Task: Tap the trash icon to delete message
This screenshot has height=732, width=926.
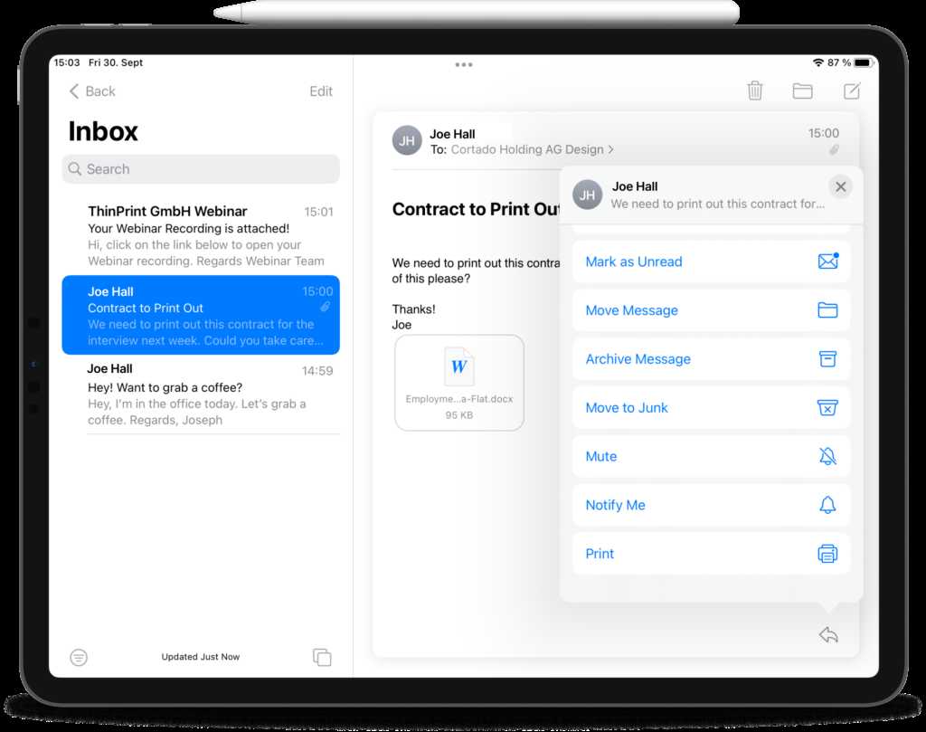Action: point(755,90)
